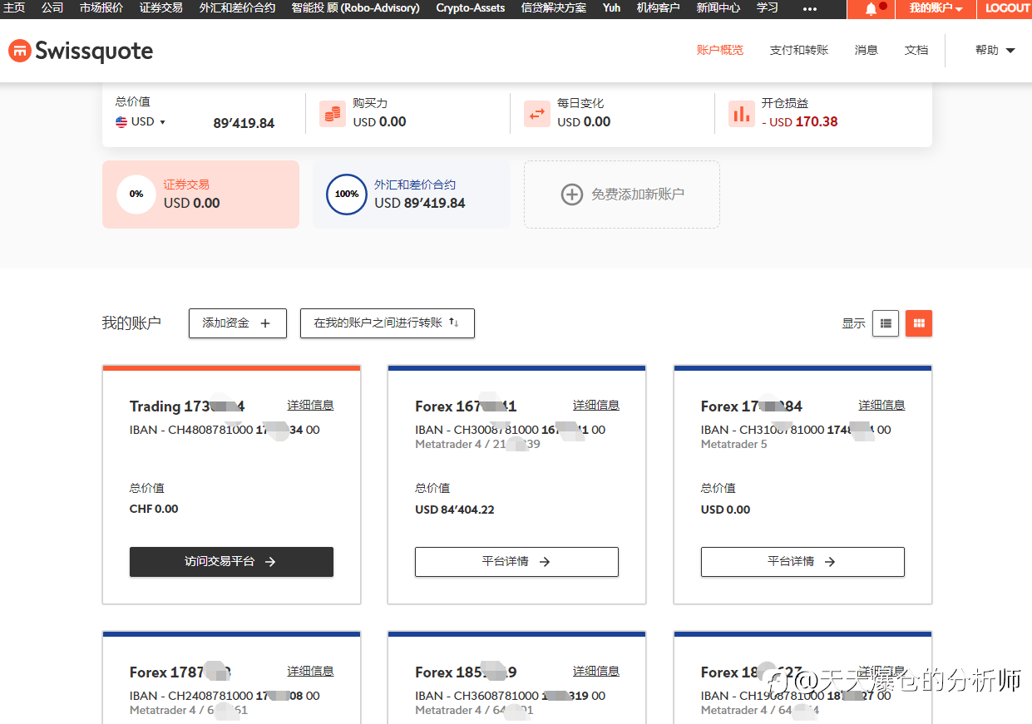The height and width of the screenshot is (724, 1032).
Task: Open the notification bell icon
Action: pos(871,8)
